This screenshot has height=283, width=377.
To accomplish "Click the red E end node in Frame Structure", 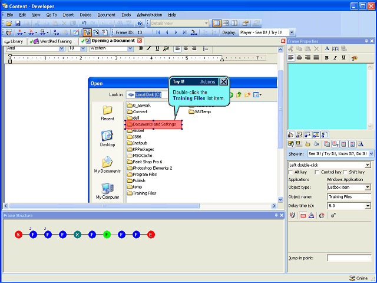I will tap(151, 235).
